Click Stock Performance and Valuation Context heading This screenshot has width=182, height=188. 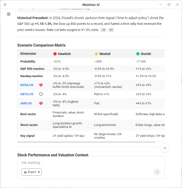click(x=53, y=155)
